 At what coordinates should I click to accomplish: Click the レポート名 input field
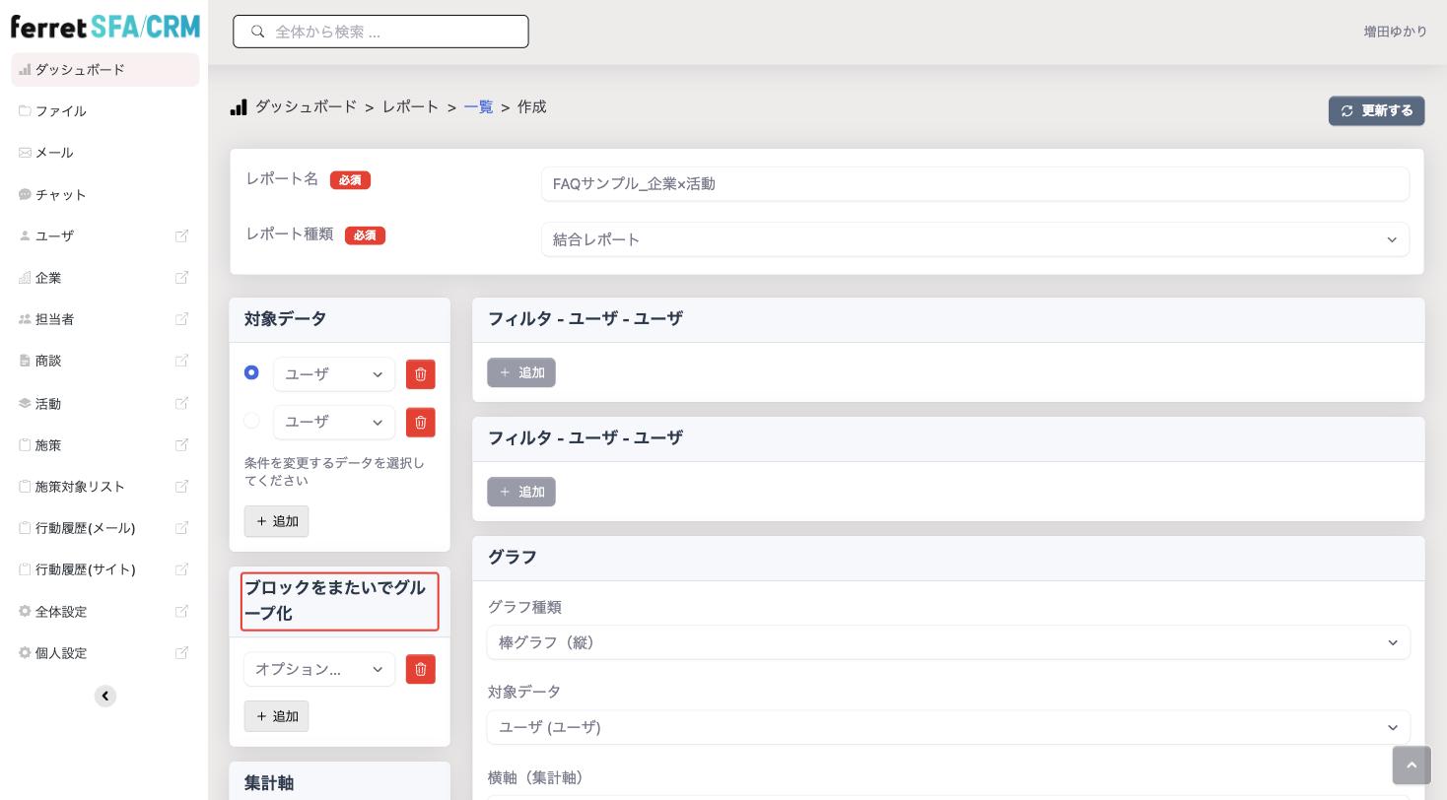coord(975,184)
